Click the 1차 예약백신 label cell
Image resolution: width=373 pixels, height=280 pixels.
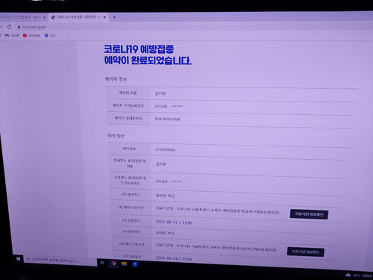coord(131,195)
